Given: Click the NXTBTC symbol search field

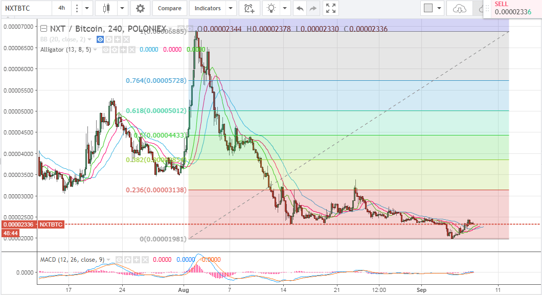Looking at the screenshot, I should [x=27, y=8].
